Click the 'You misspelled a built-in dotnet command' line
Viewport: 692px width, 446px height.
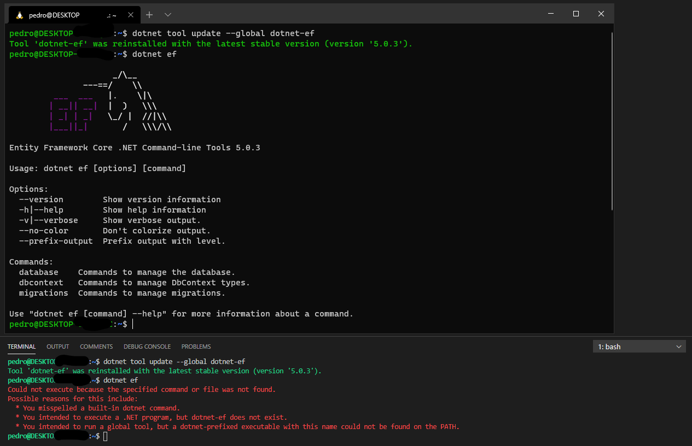97,408
